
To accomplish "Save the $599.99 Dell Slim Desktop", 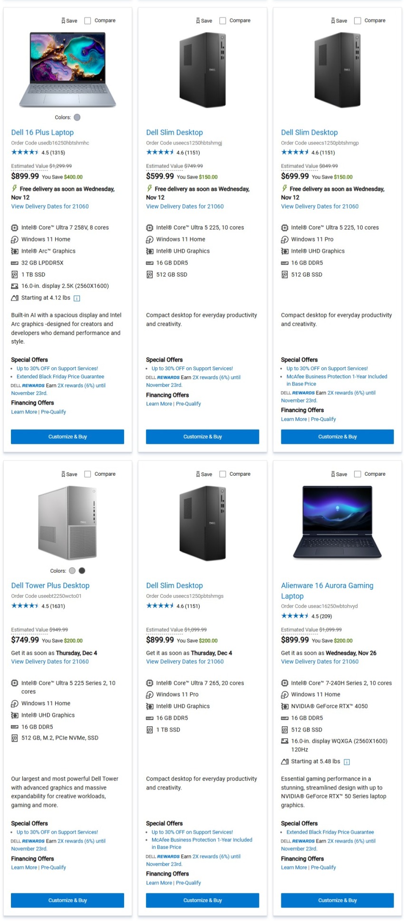I will point(204,21).
